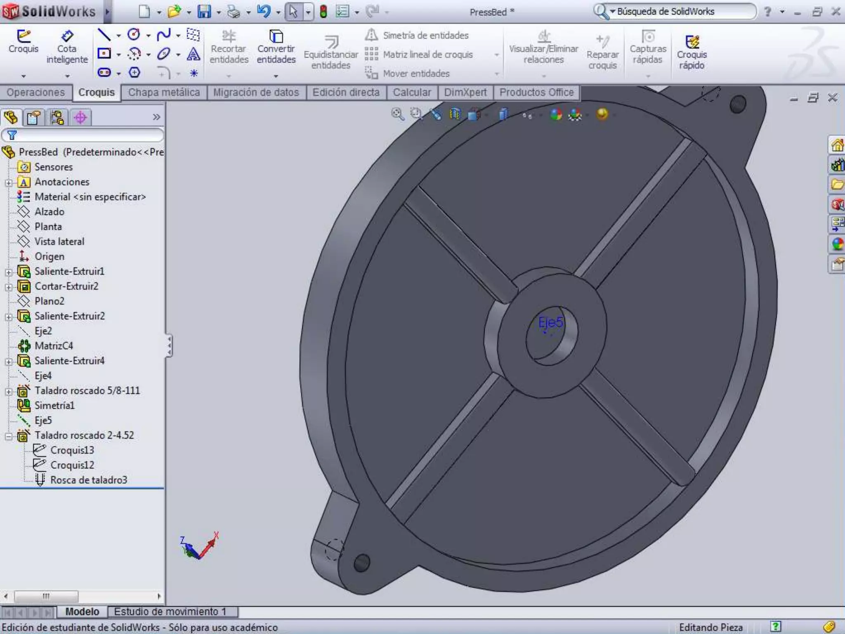Click the feature tree horizontal scrollbar
845x634 pixels.
point(46,596)
